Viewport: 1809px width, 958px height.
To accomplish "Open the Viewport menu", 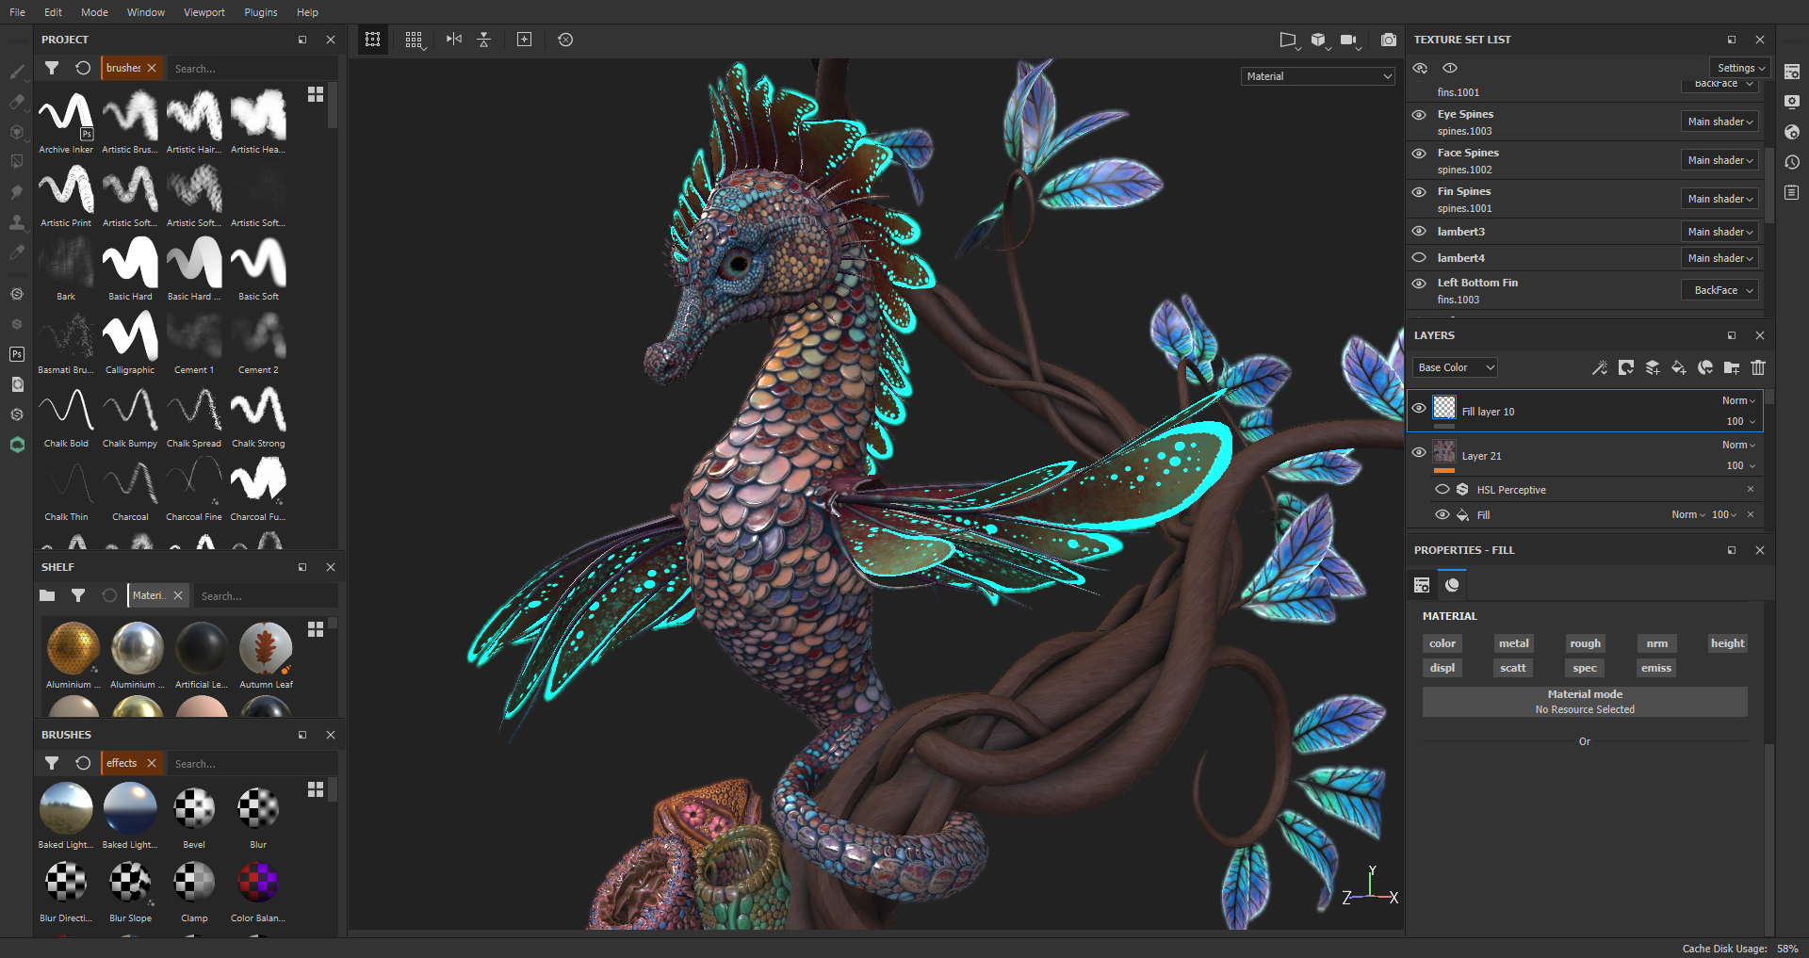I will [204, 12].
